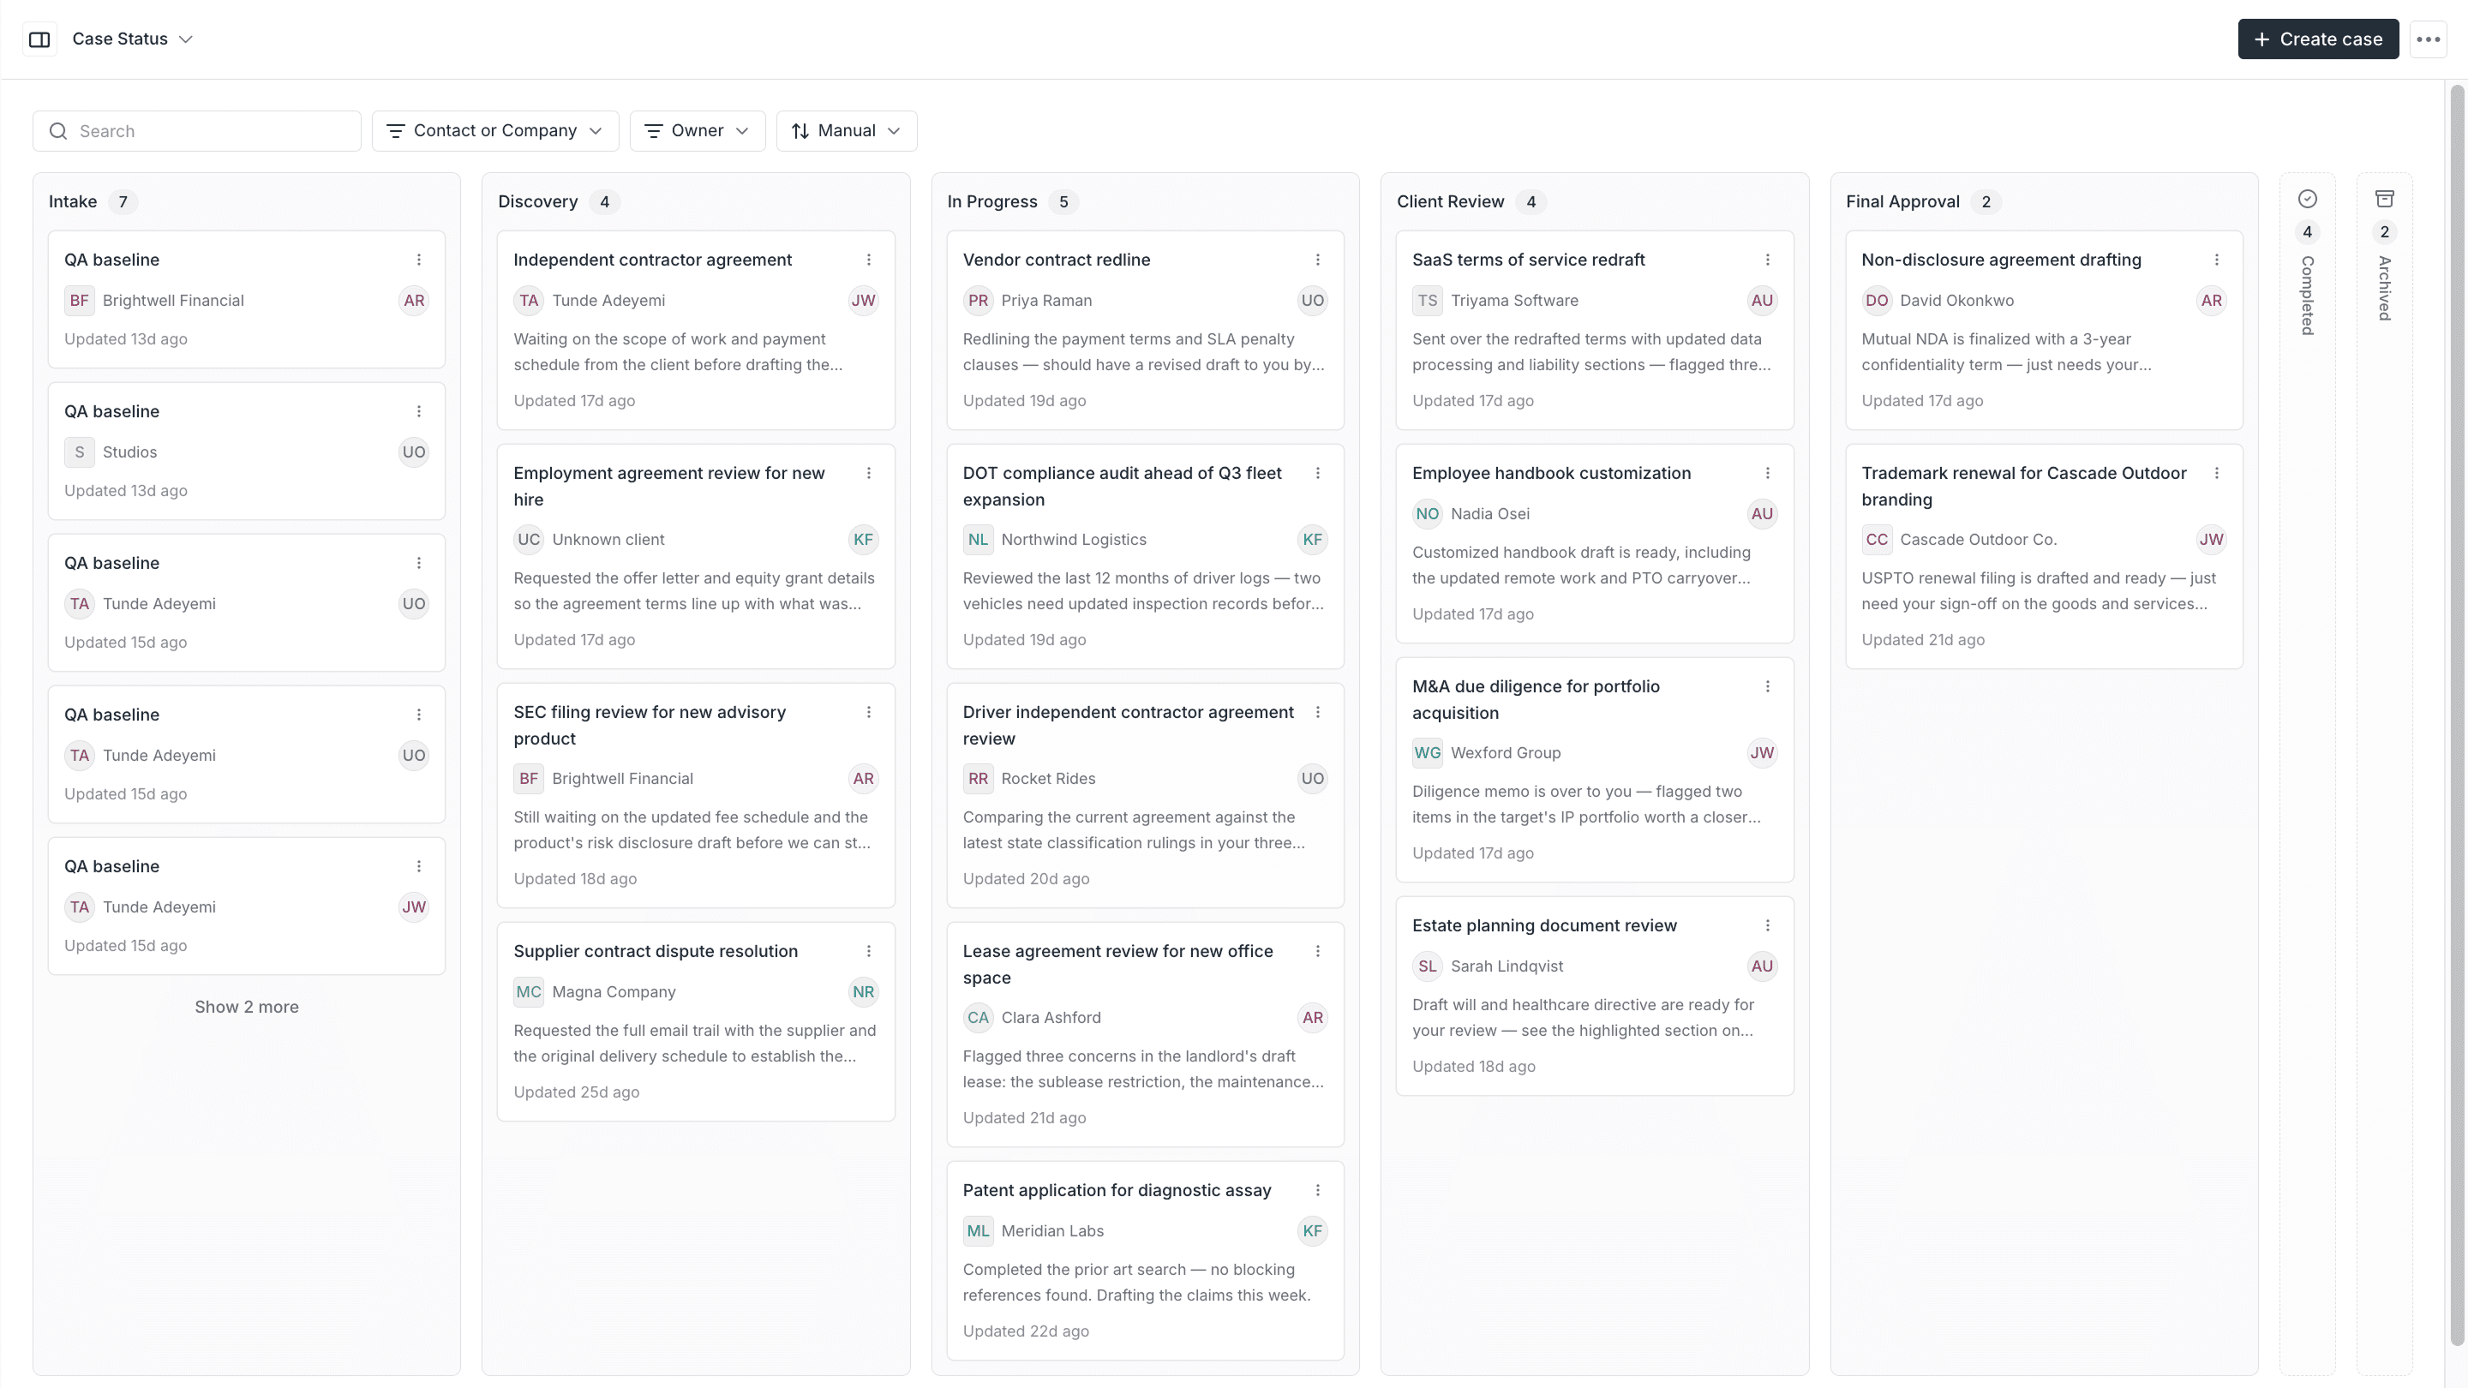Expand the Archived column icon

pyautogui.click(x=2385, y=200)
